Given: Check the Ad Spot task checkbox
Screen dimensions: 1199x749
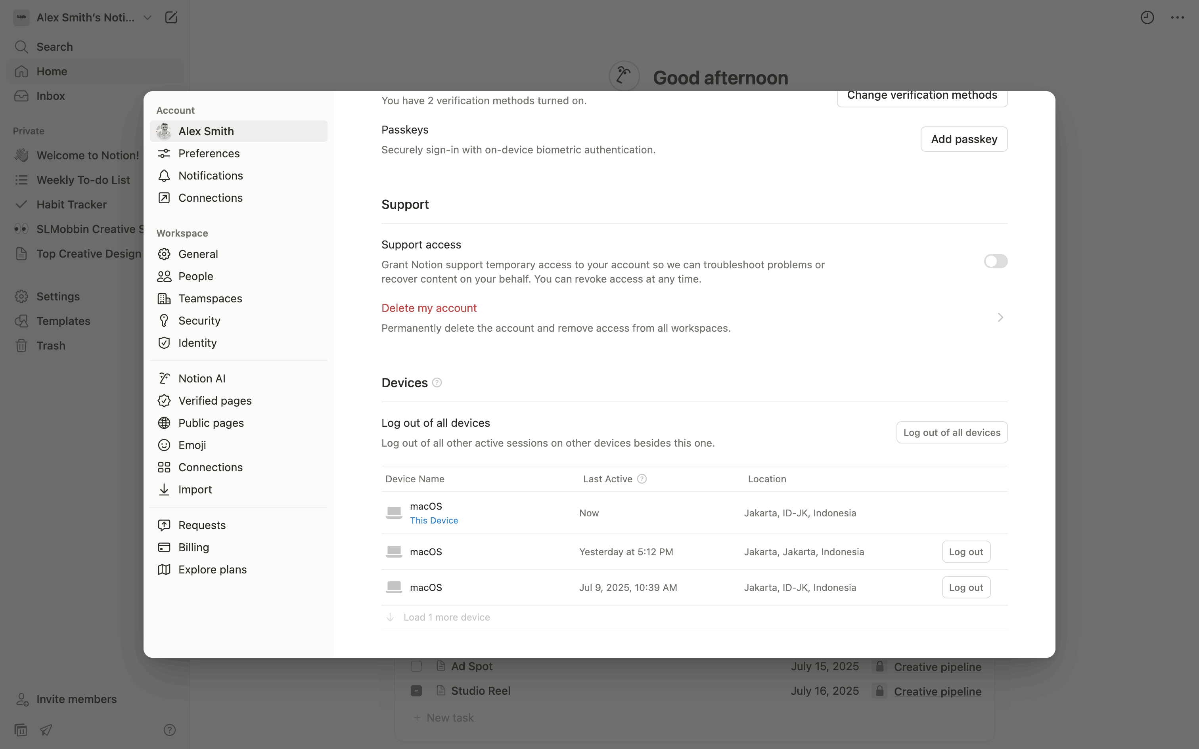Looking at the screenshot, I should [x=416, y=666].
